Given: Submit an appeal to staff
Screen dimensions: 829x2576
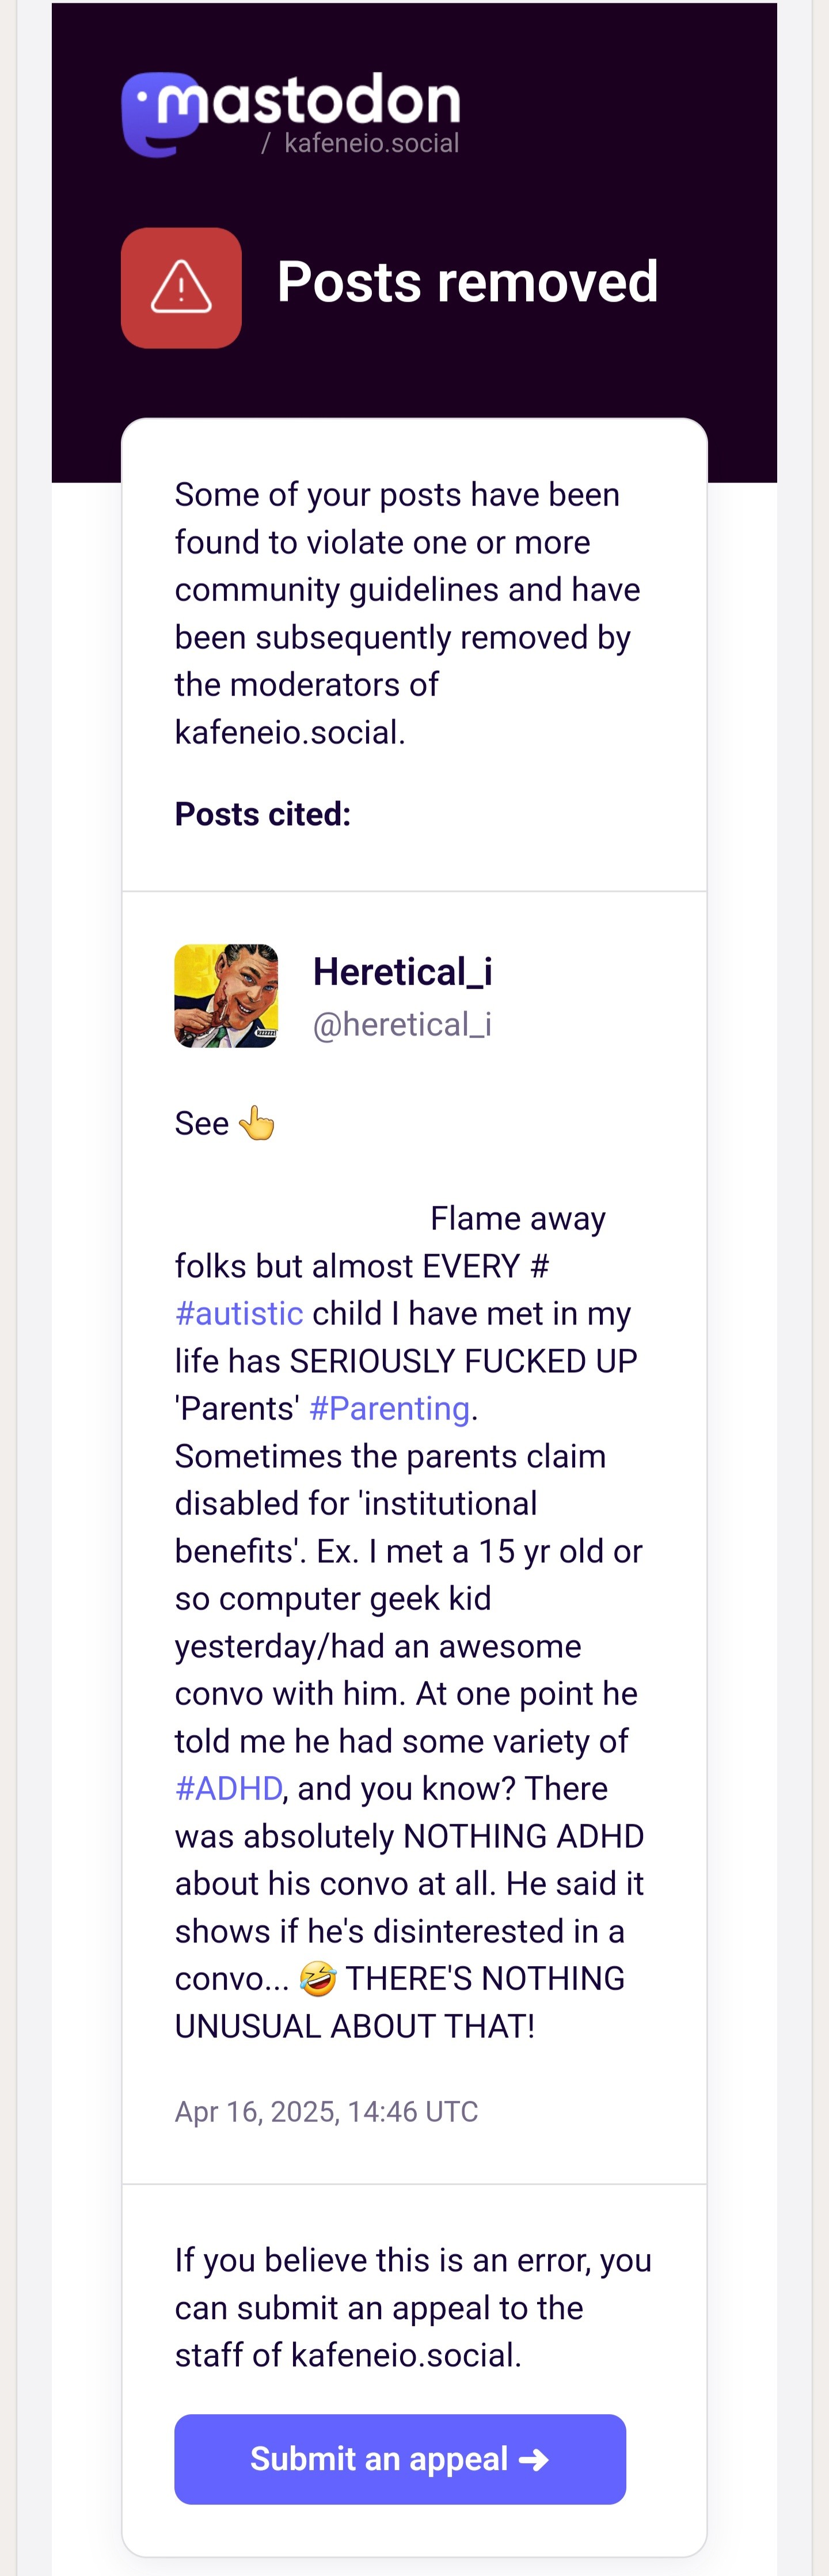Looking at the screenshot, I should click(x=400, y=2459).
